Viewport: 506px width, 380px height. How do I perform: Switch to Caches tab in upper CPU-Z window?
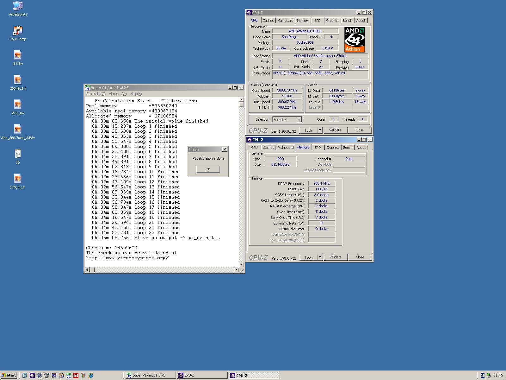268,21
